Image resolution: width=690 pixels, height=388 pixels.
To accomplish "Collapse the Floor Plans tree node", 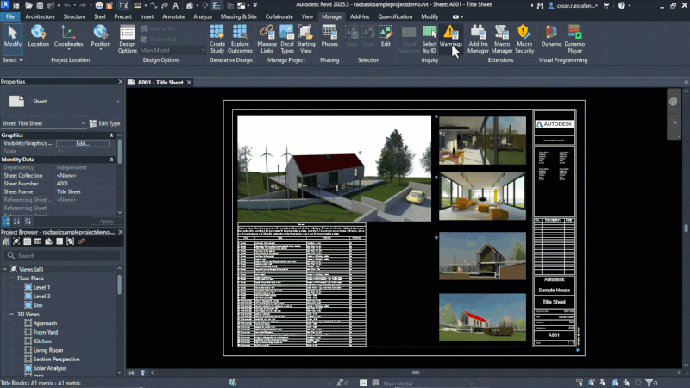I will (12, 278).
